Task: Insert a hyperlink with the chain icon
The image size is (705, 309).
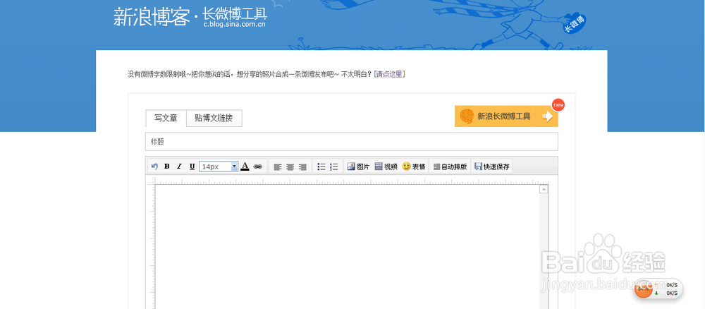Action: [257, 166]
